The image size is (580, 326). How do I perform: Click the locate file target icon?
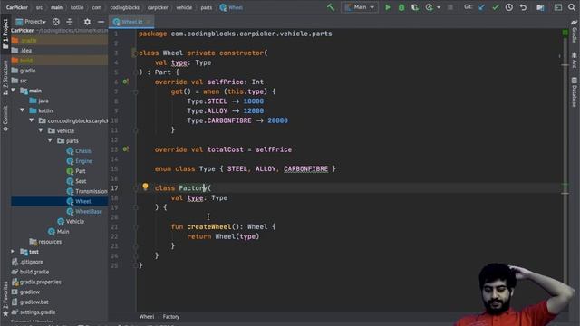coord(56,22)
